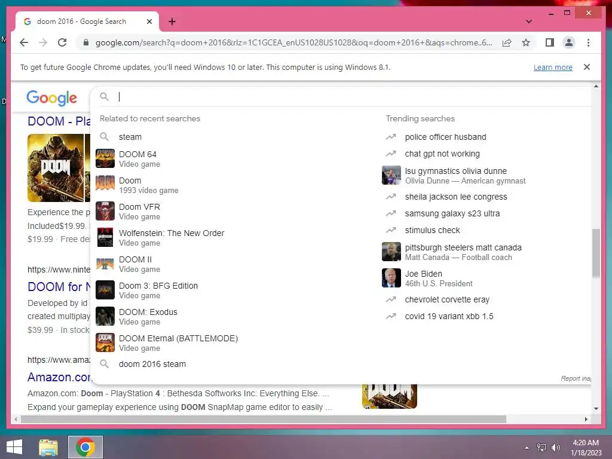The width and height of the screenshot is (612, 459).
Task: Open the Amazon.com search result title
Action: pos(59,377)
